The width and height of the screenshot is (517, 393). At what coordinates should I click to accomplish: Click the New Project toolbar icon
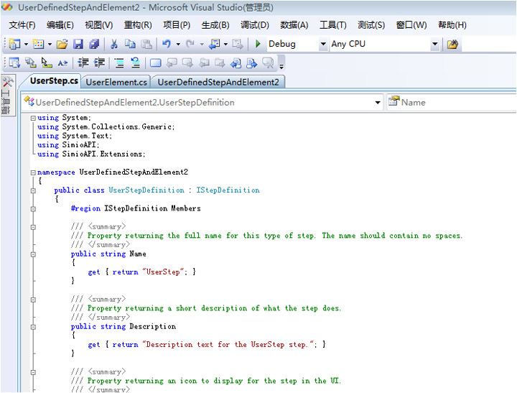(14, 44)
